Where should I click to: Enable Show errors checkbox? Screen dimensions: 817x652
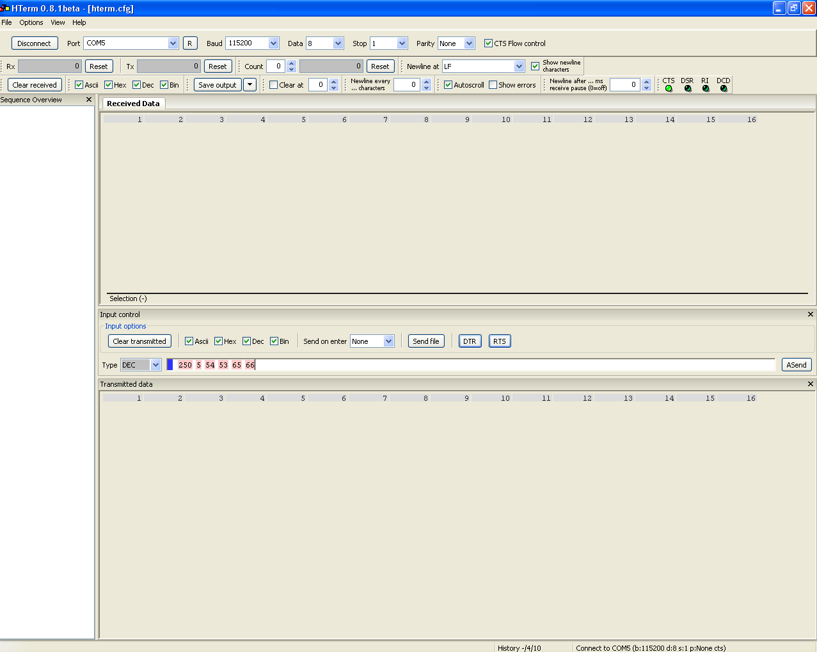coord(493,85)
